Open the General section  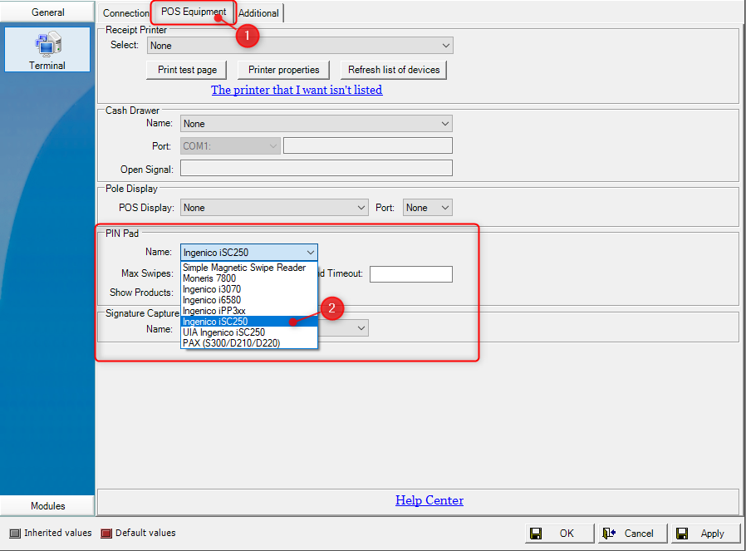[47, 12]
